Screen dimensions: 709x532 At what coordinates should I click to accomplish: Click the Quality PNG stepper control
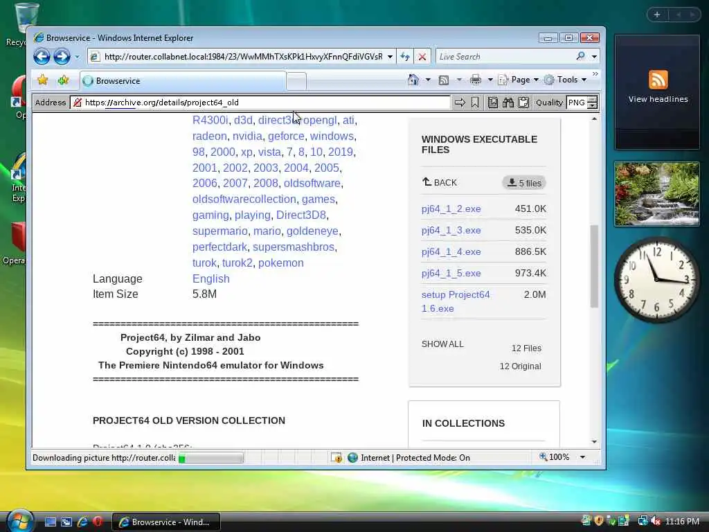point(592,103)
